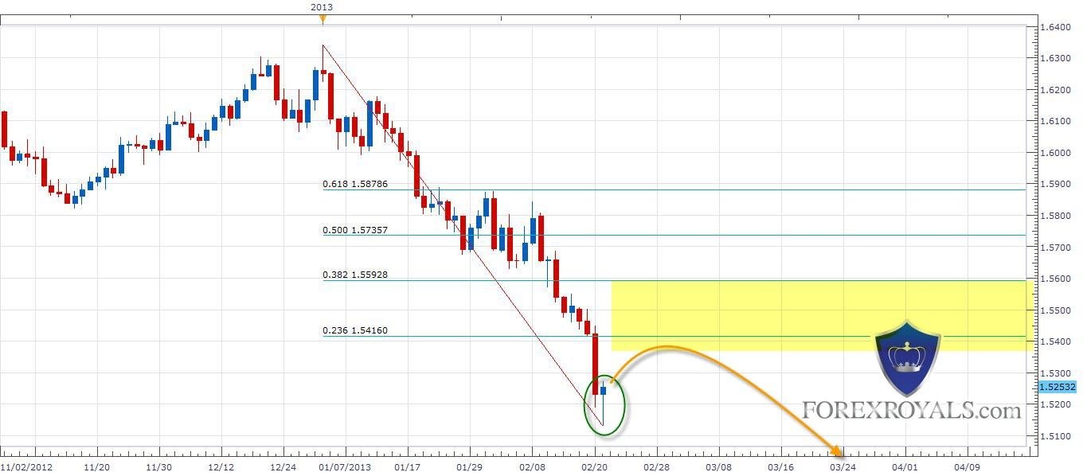Select the 0.236 1.54160 Fibonacci label
Screen dimensions: 1083x476
tap(355, 330)
